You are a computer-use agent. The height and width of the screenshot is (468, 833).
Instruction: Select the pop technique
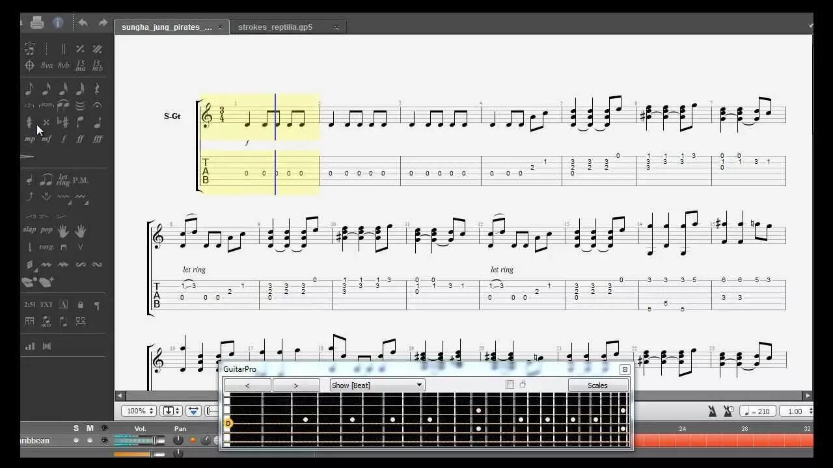tap(47, 229)
